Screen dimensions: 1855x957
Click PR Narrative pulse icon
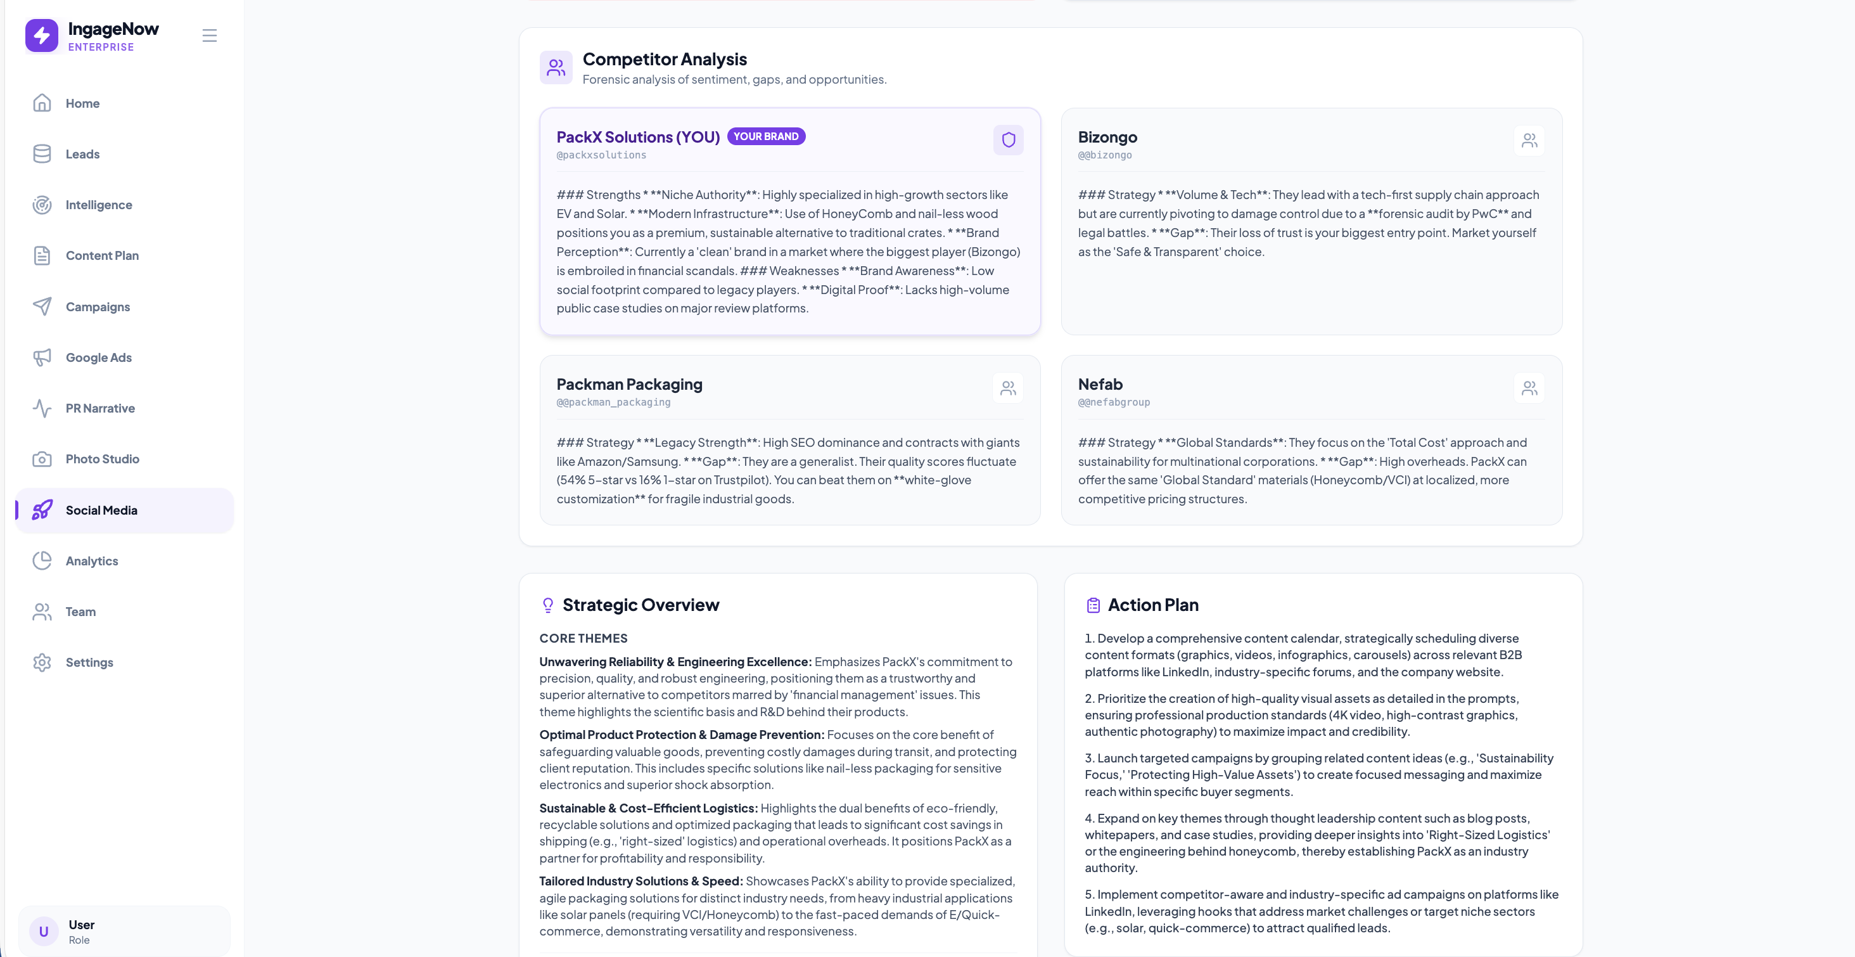[x=42, y=409]
